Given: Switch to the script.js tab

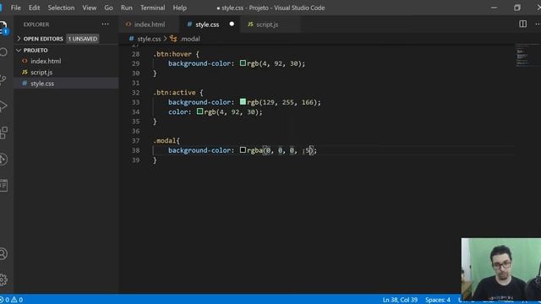Looking at the screenshot, I should click(x=270, y=24).
